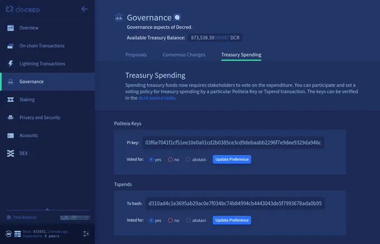Select yes for Politeia Pi key vote
The width and height of the screenshot is (380, 244).
(x=151, y=160)
